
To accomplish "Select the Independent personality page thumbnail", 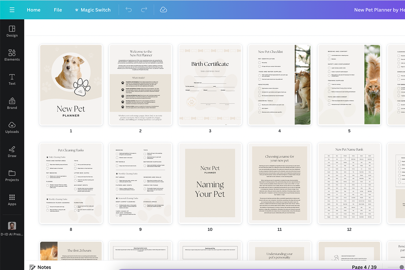I will [349, 251].
